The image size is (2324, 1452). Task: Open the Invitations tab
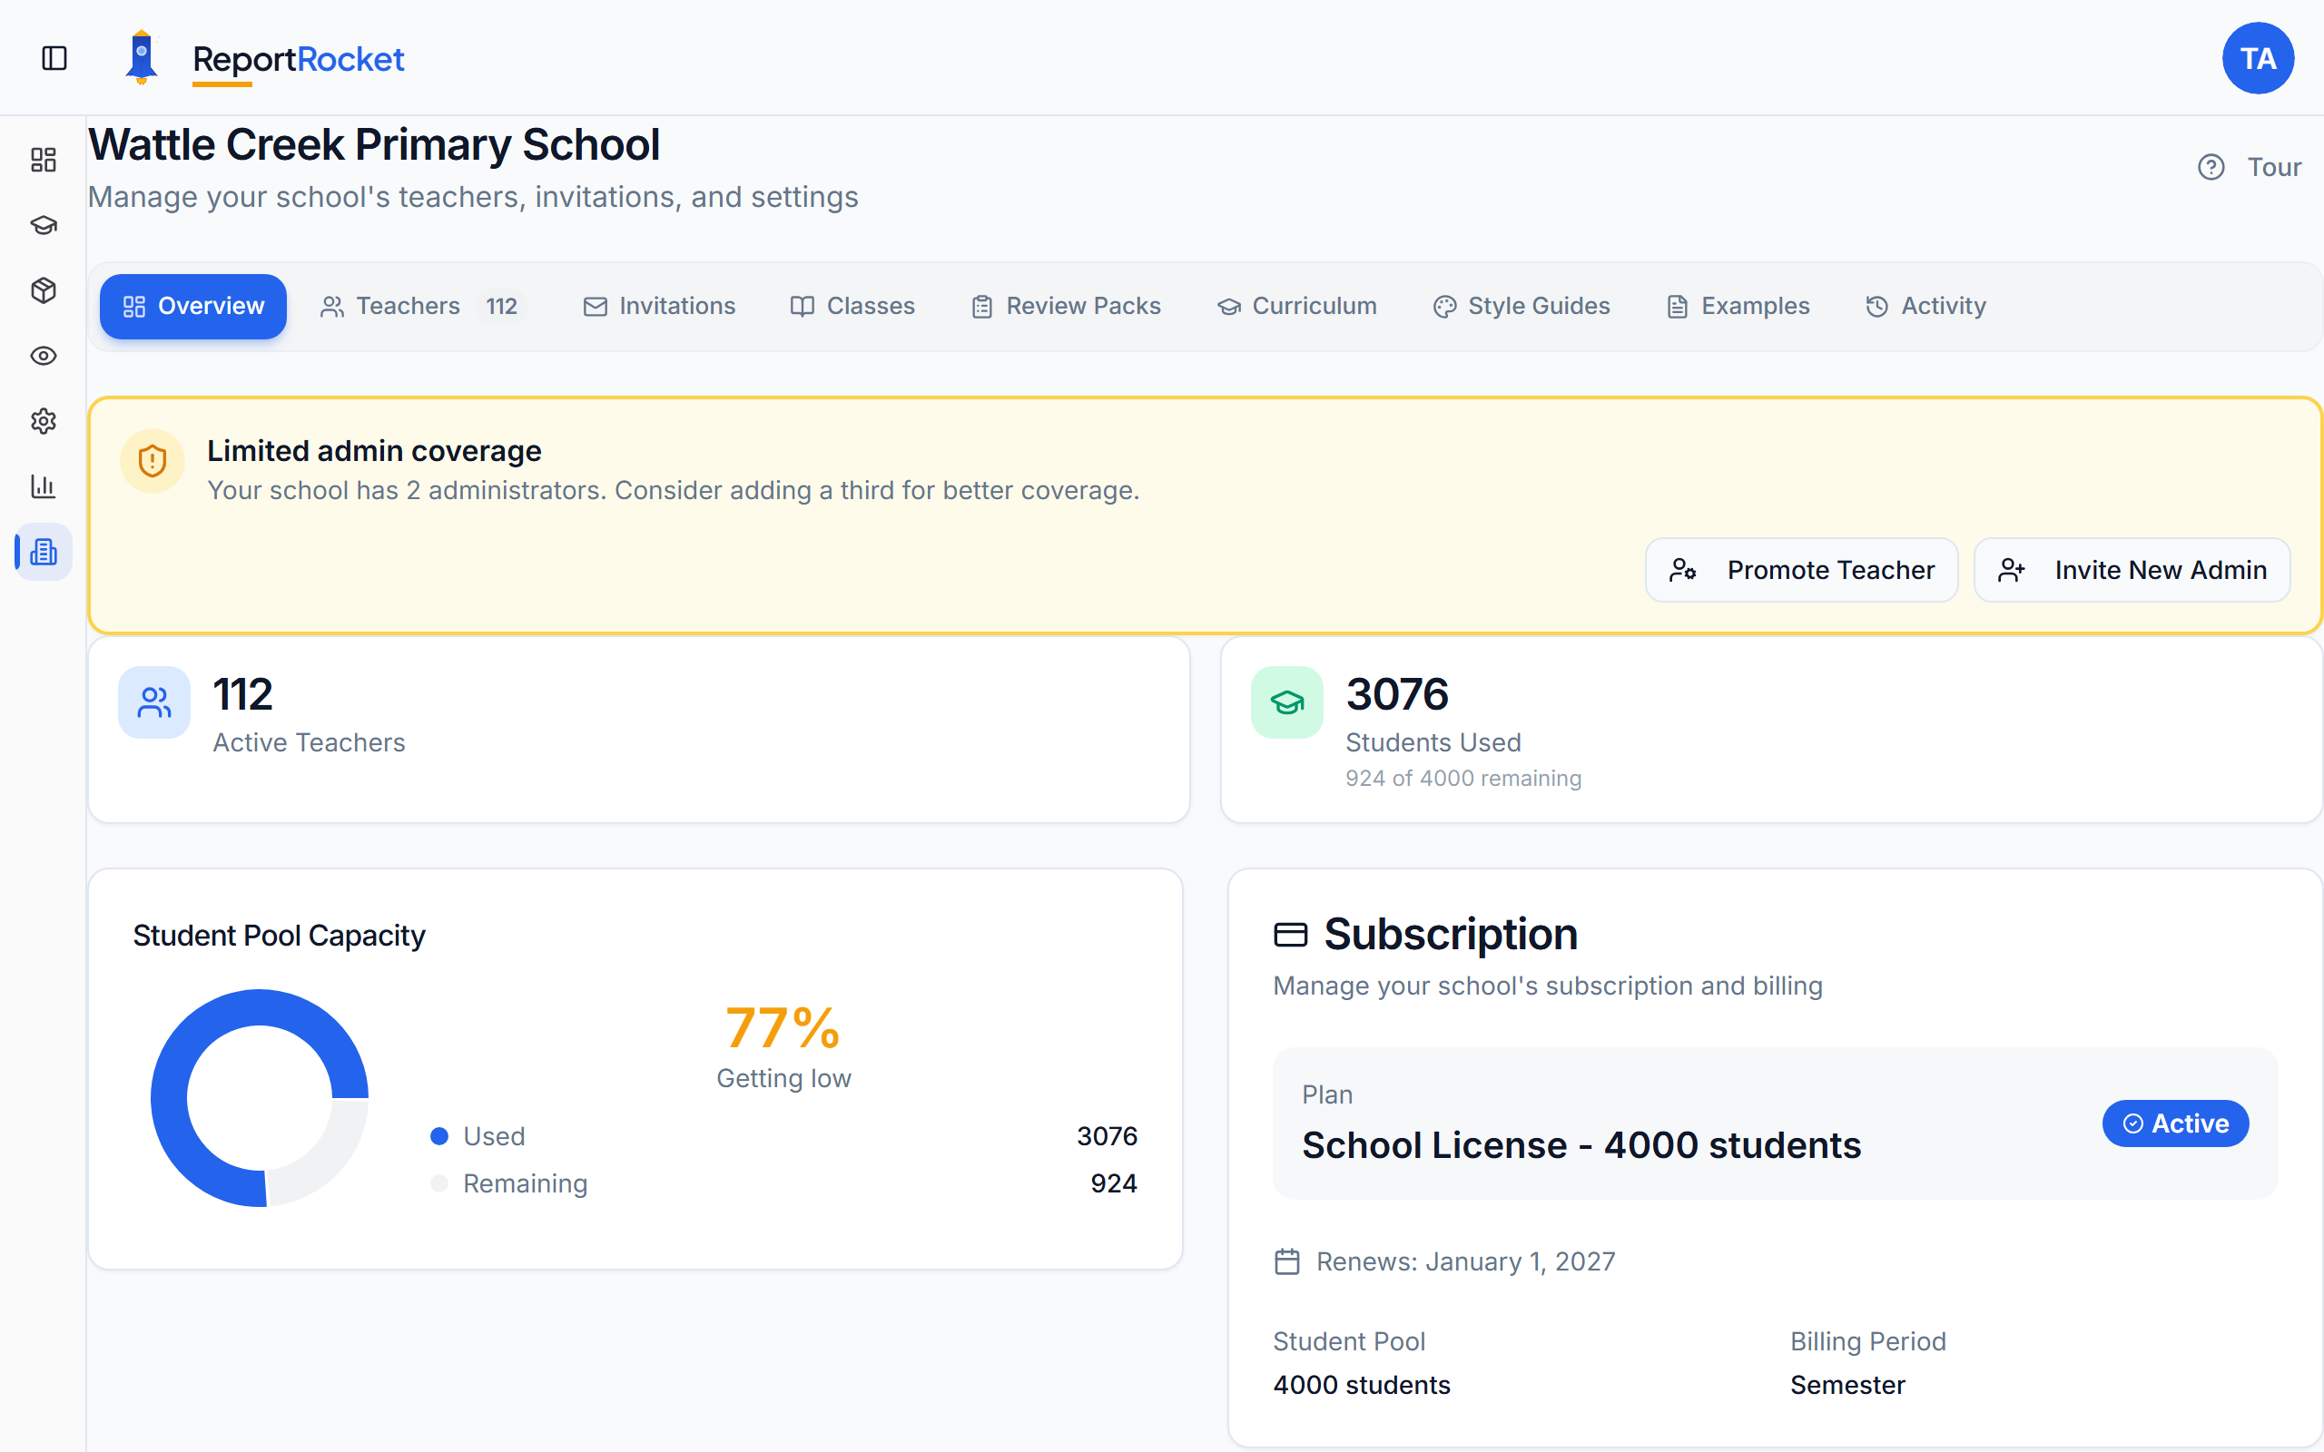(x=660, y=307)
